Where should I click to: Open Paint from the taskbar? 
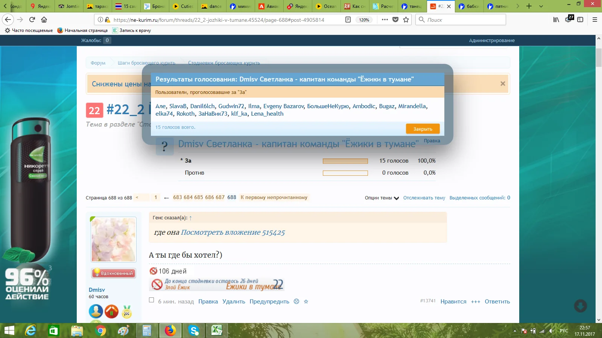124,330
